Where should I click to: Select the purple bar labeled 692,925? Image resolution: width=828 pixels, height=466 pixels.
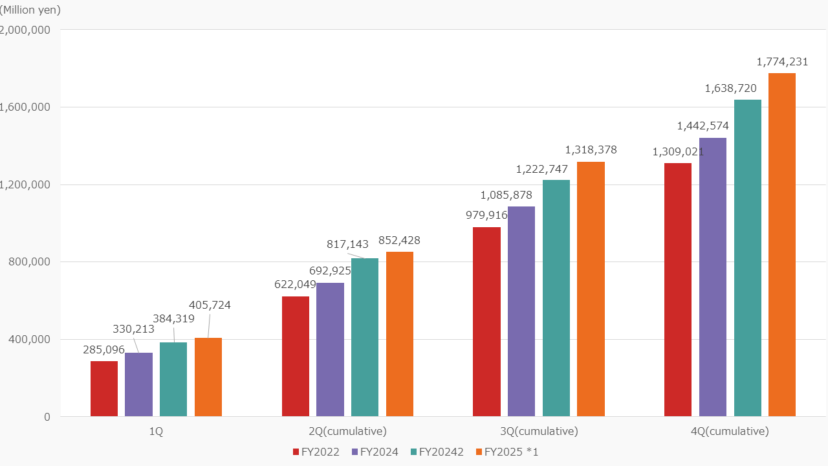click(331, 349)
